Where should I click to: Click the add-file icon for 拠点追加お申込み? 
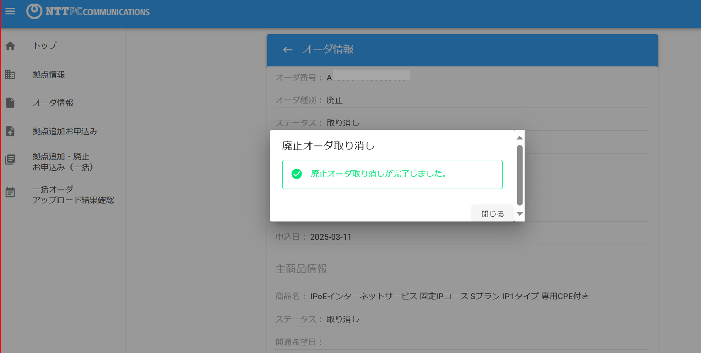click(x=10, y=131)
